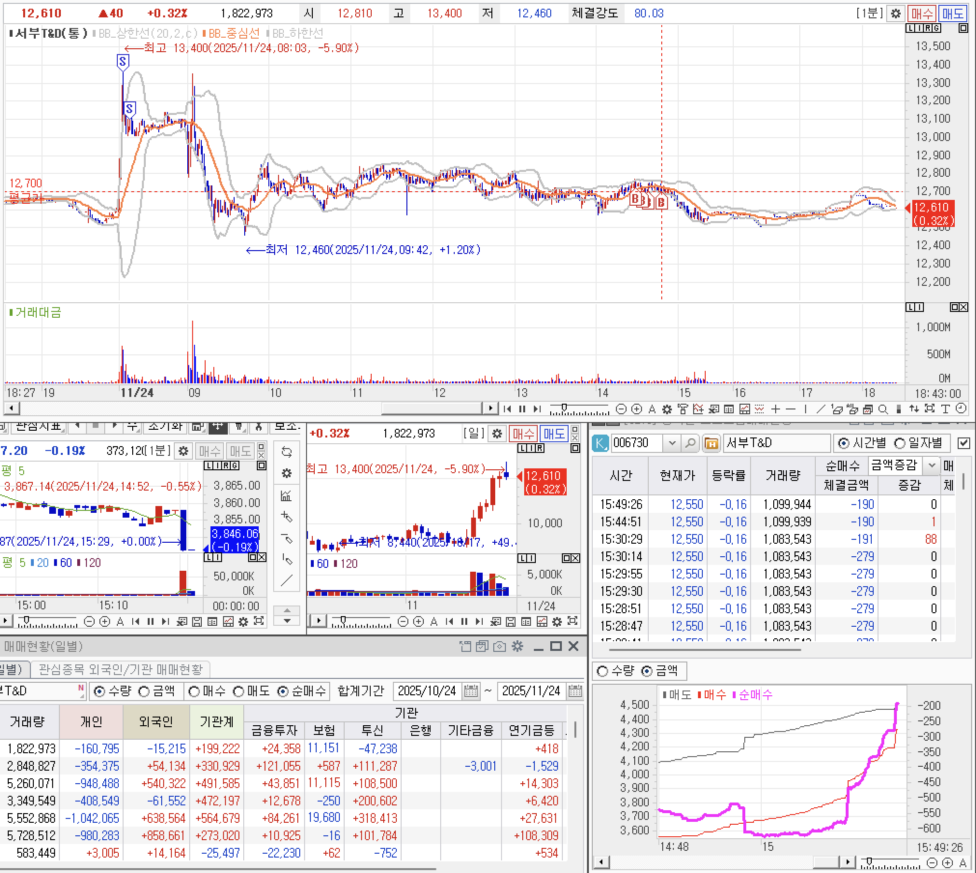The width and height of the screenshot is (976, 873).
Task: Click the red 매수 button on main chart
Action: [921, 14]
